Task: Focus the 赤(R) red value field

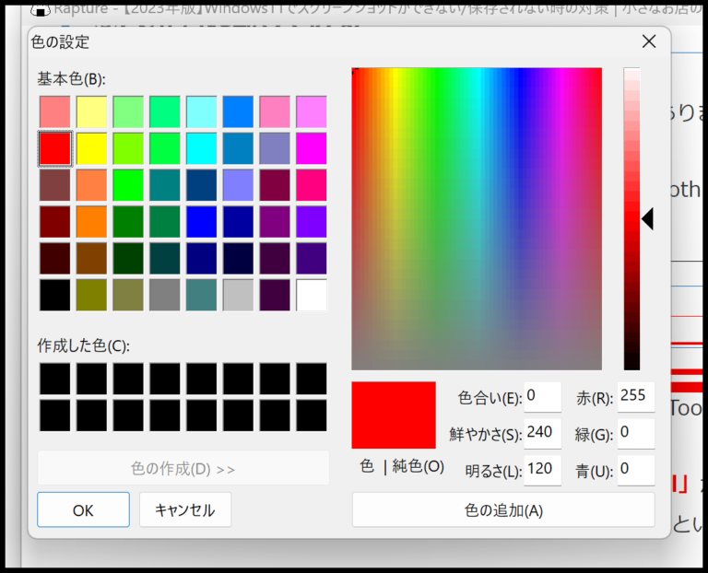Action: pyautogui.click(x=636, y=397)
